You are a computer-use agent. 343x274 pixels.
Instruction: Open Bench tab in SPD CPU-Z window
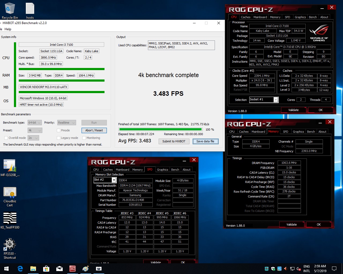[175, 170]
